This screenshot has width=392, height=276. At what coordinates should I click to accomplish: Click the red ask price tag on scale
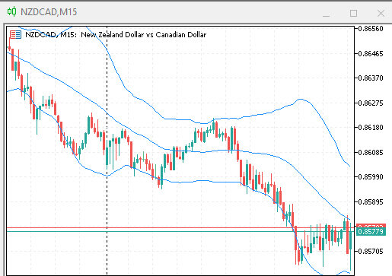click(x=371, y=226)
